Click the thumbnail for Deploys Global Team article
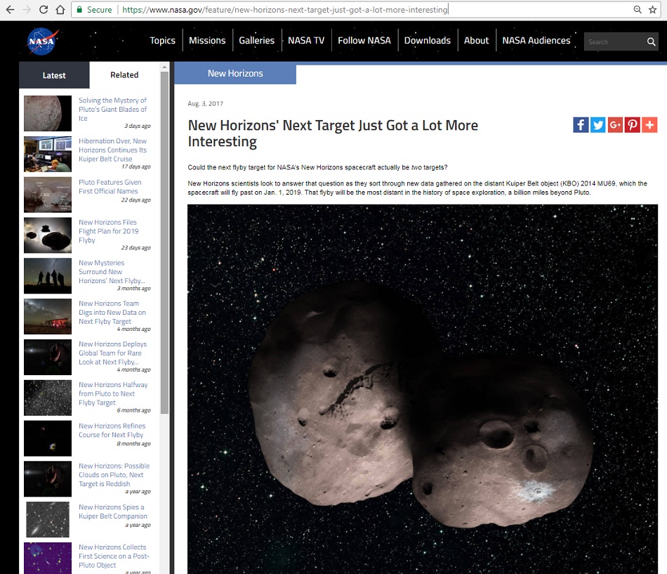Viewport: 667px width, 574px height. [48, 357]
